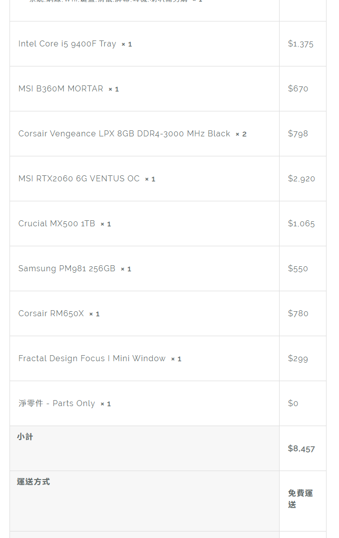Open the Crucial MX500 1TB product
339x538 pixels.
pyautogui.click(x=56, y=224)
